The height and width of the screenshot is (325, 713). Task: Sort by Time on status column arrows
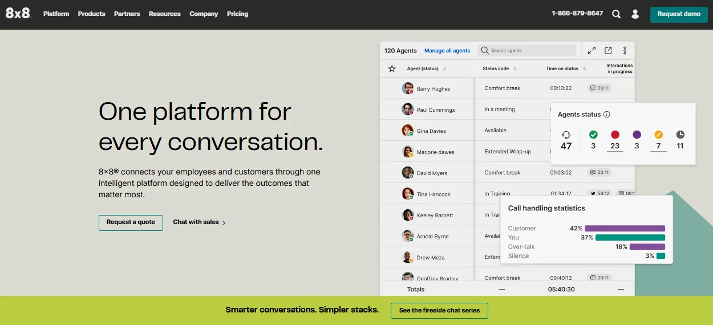pos(584,68)
